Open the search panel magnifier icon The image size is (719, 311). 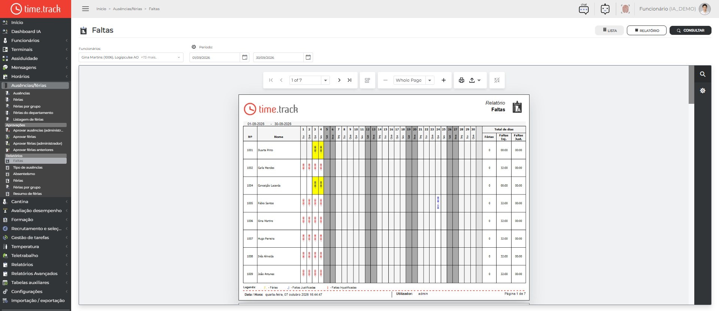pos(703,74)
